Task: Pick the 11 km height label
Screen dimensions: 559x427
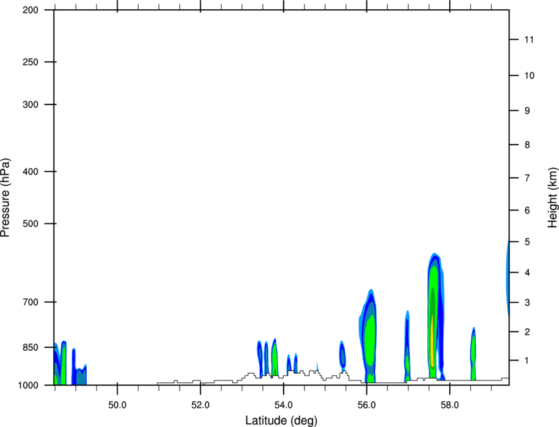Action: pyautogui.click(x=529, y=39)
